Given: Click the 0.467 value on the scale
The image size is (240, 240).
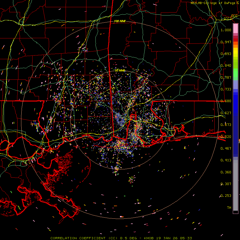Looking at the screenshot, I should tap(226, 149).
